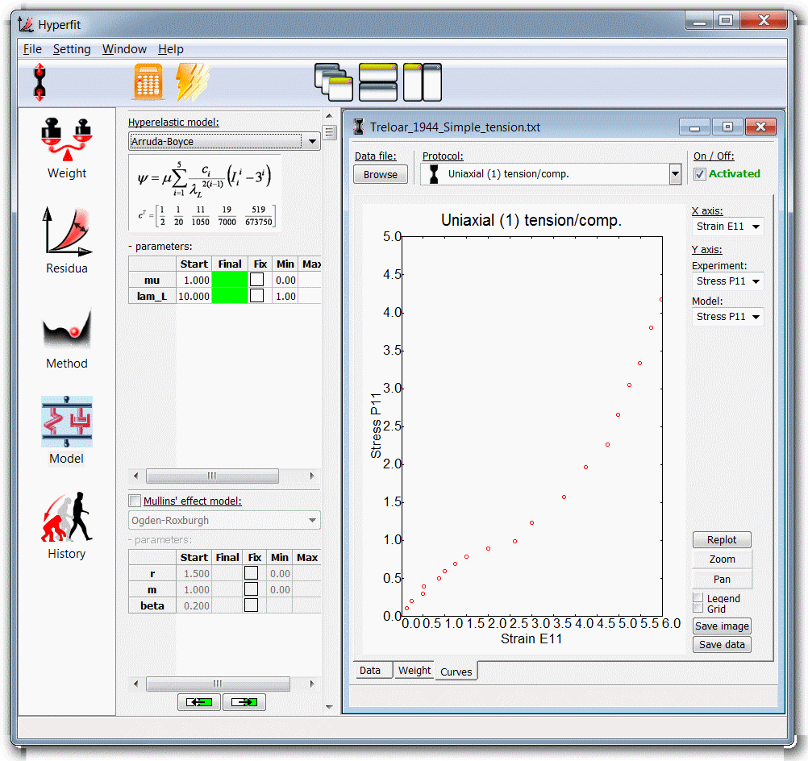The width and height of the screenshot is (808, 761).
Task: Enable the Legend checkbox
Action: (698, 597)
